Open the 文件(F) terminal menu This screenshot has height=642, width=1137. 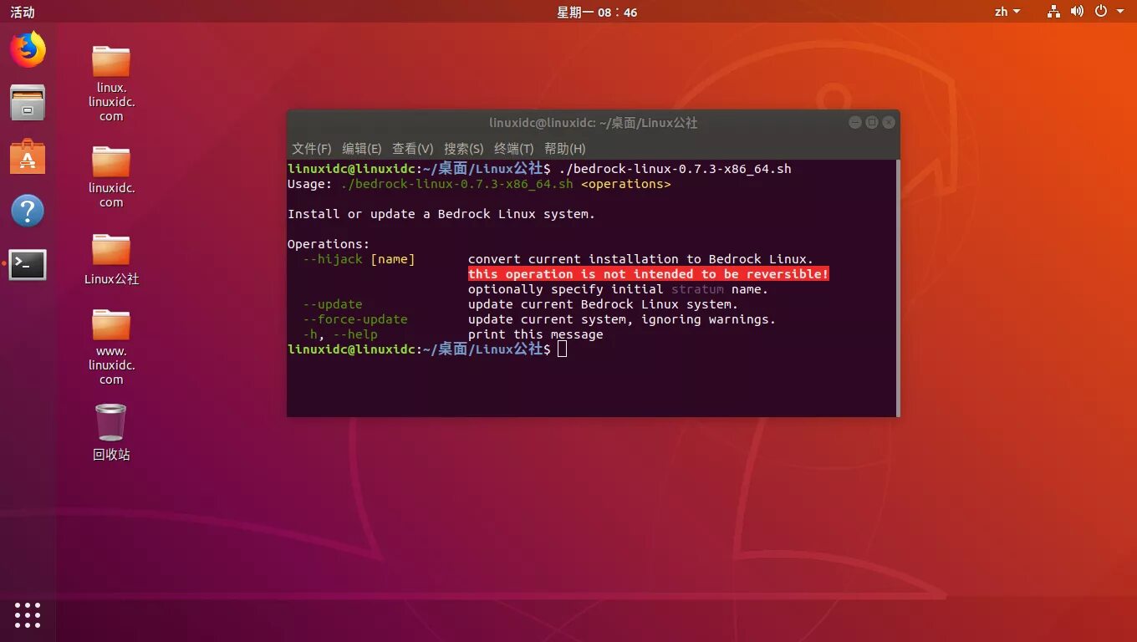tap(312, 148)
